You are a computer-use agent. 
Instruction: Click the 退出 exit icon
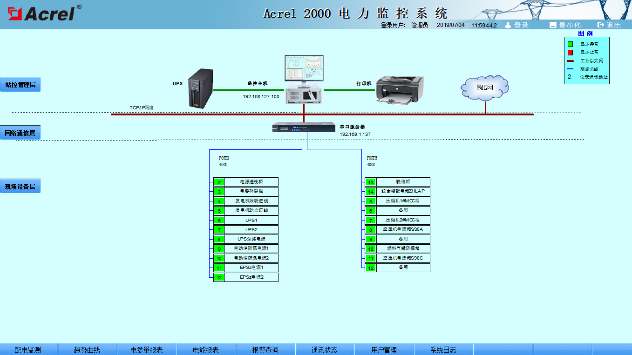pos(601,25)
